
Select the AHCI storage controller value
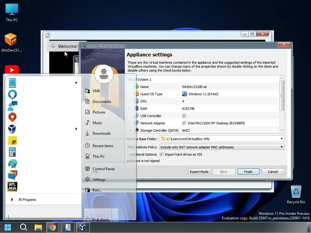tap(186, 130)
